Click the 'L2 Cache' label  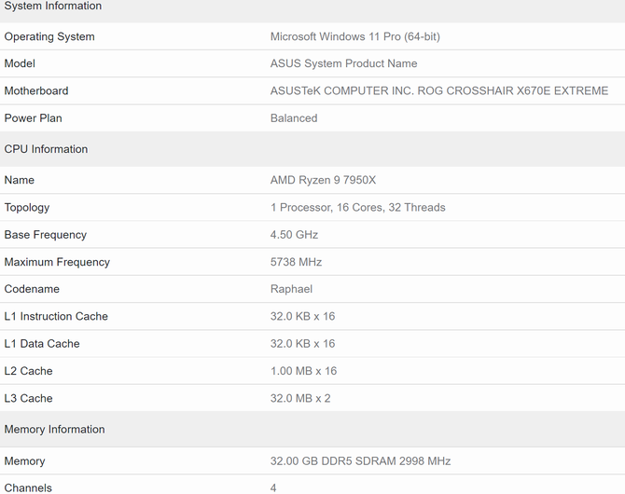click(28, 371)
